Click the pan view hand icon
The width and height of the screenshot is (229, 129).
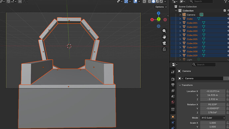point(164,37)
